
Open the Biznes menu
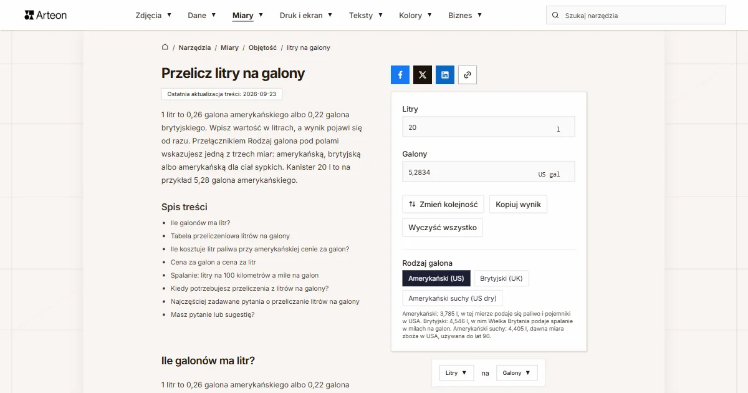(465, 15)
